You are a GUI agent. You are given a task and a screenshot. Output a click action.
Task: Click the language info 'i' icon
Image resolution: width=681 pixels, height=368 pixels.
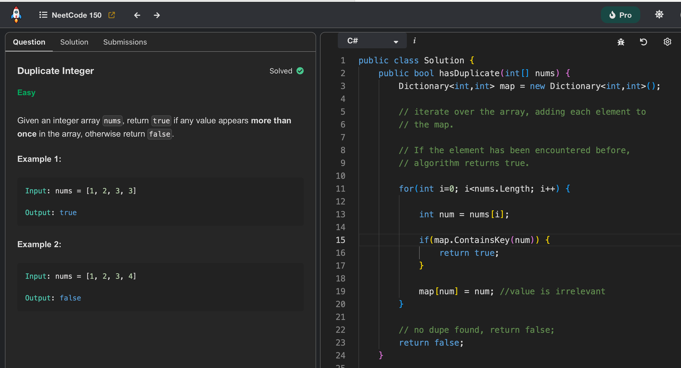click(414, 41)
